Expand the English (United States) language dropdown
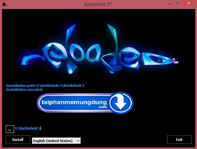 pyautogui.click(x=56, y=141)
